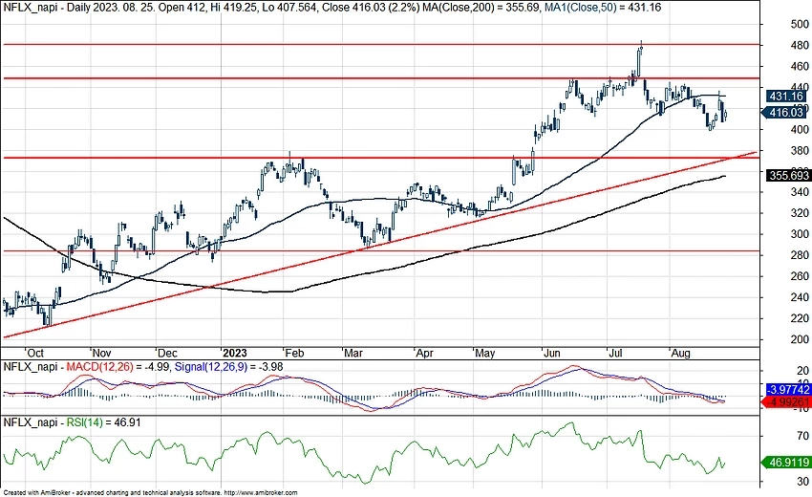Image resolution: width=812 pixels, height=497 pixels.
Task: Click the 416.03 close price label
Action: pos(783,113)
